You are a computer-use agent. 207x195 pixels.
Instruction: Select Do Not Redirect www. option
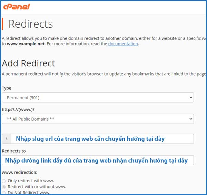tap(4, 193)
